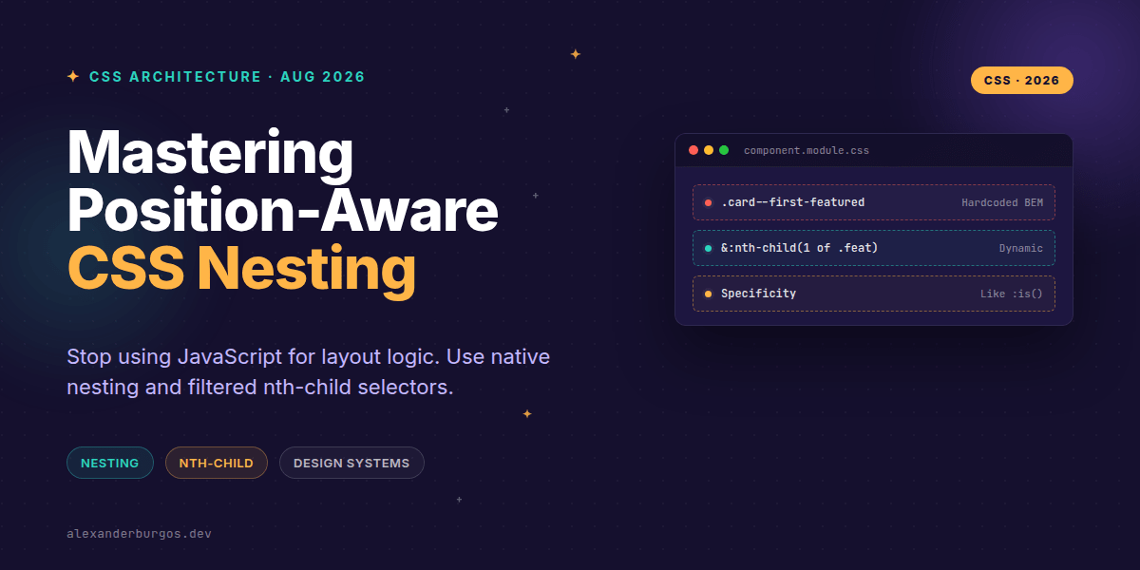Click the NESTING tag pill
The width and height of the screenshot is (1140, 570).
110,463
